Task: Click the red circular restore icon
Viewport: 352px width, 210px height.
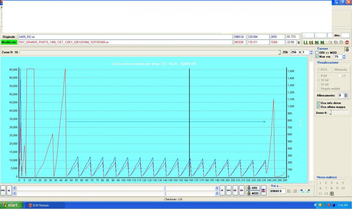Action: [x=347, y=42]
